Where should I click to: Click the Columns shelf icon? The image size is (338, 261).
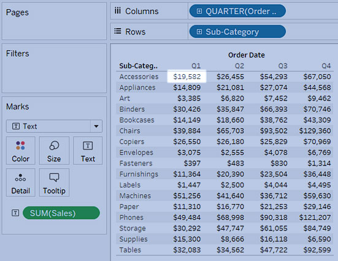[118, 10]
